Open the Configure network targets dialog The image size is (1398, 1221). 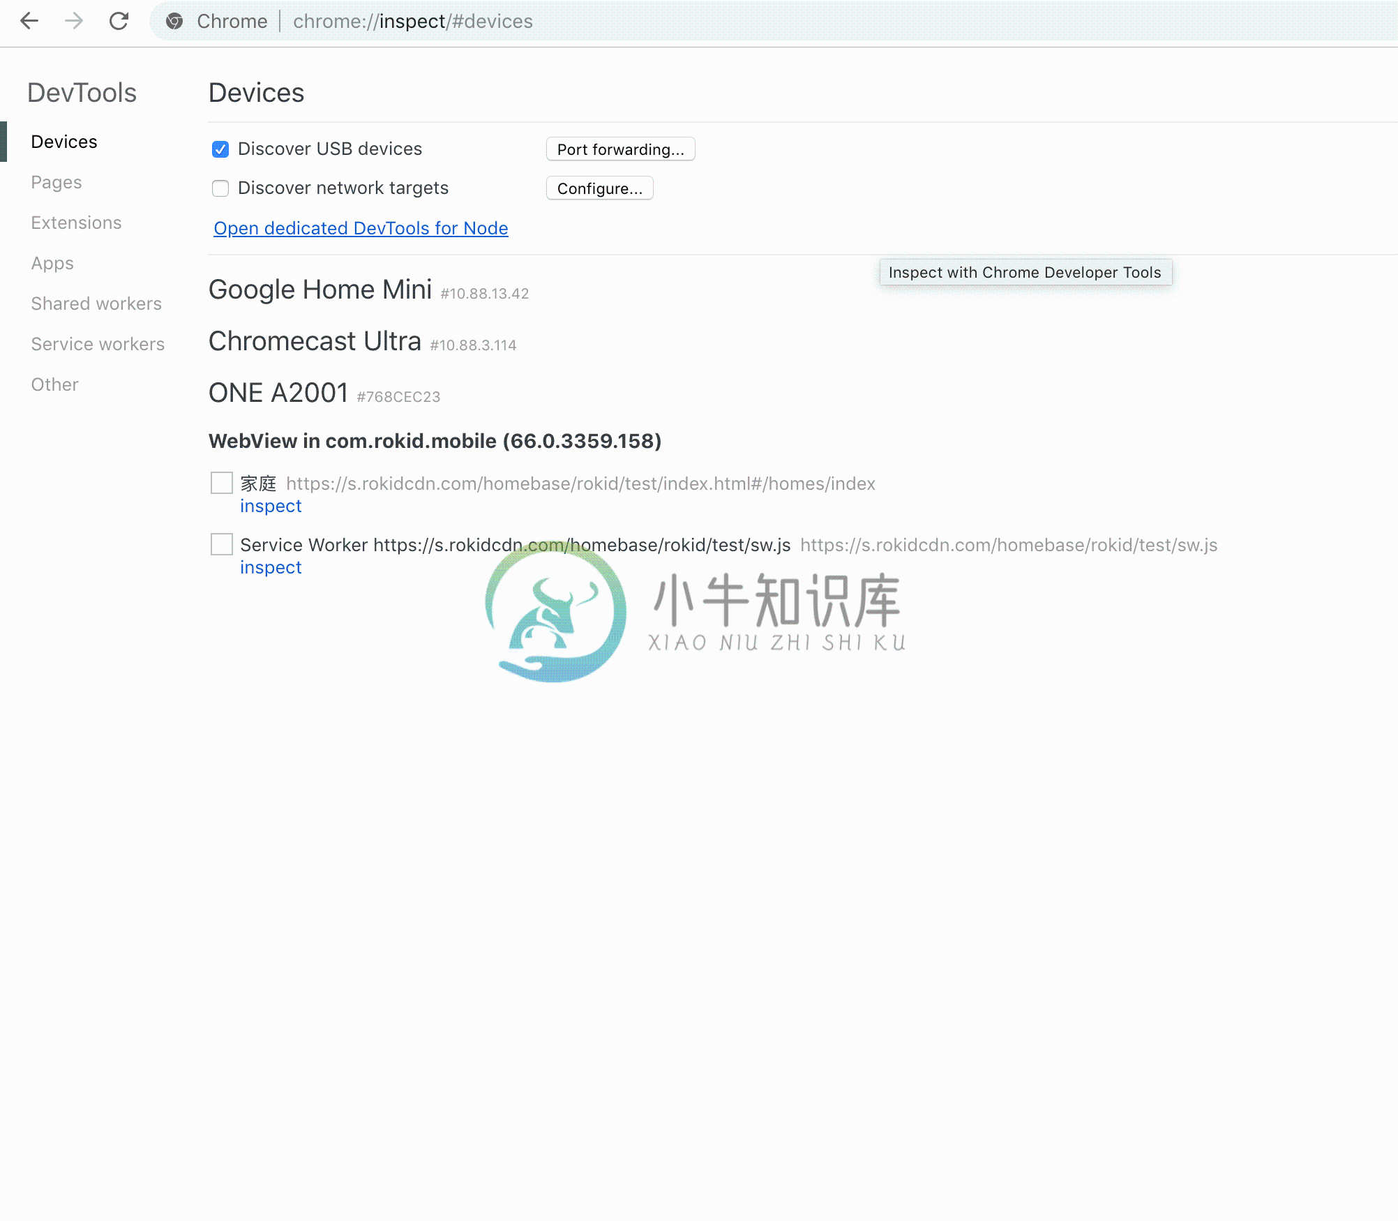(x=599, y=188)
